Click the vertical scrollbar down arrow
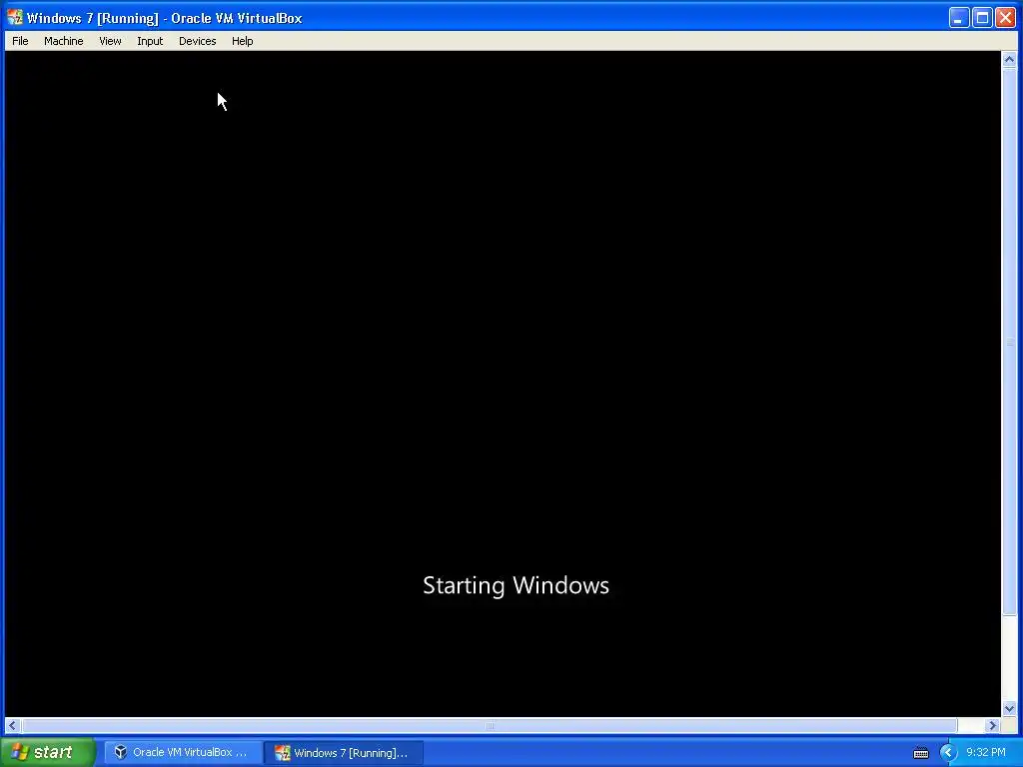The width and height of the screenshot is (1023, 767). (x=1009, y=708)
